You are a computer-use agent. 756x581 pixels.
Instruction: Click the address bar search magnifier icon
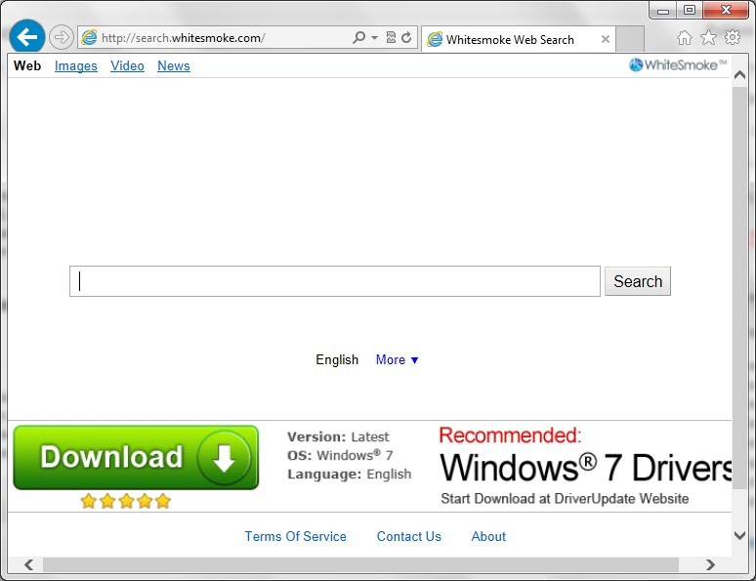point(358,38)
